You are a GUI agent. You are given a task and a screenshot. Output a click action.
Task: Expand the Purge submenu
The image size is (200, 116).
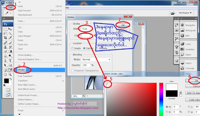point(40,110)
